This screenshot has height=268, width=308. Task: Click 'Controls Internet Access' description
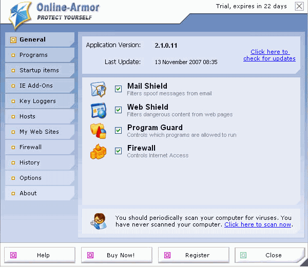[158, 155]
